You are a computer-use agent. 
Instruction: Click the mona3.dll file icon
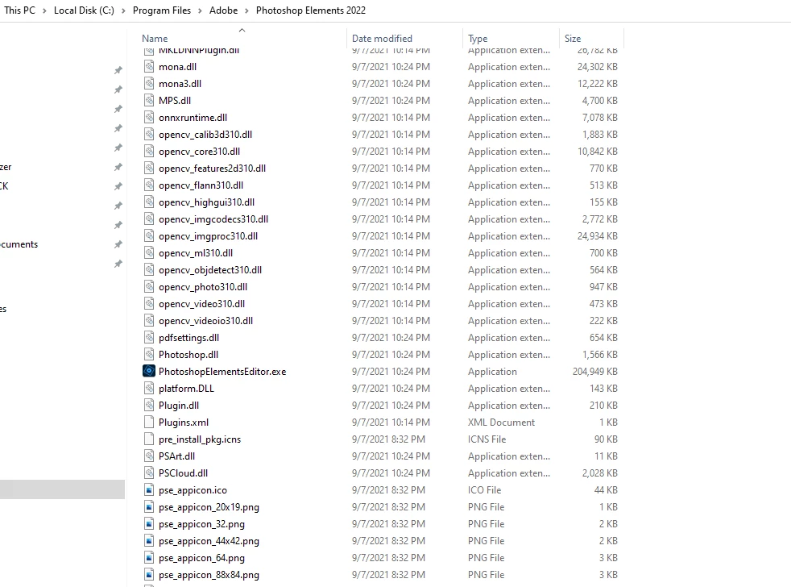149,83
